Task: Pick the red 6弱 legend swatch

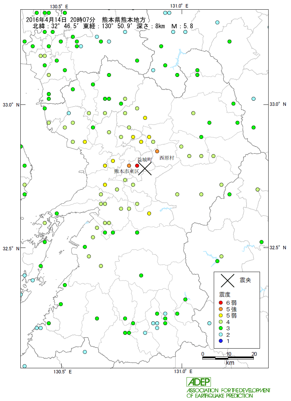Action: click(x=221, y=303)
